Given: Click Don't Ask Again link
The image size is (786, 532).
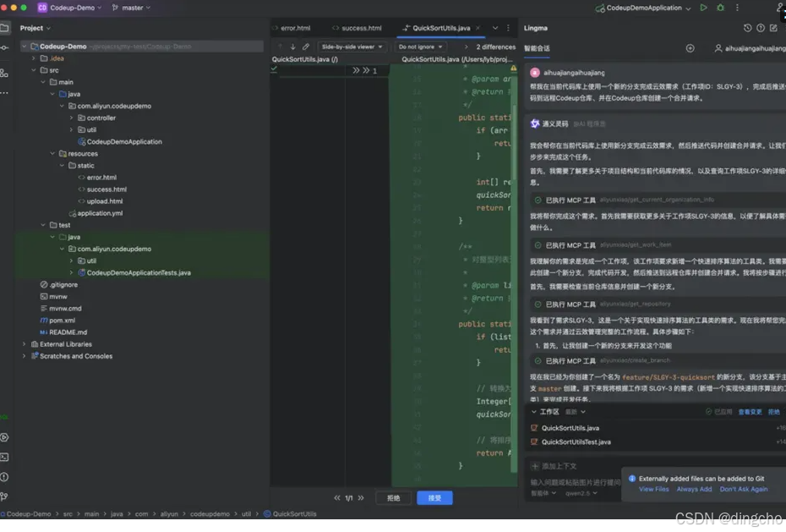Looking at the screenshot, I should pyautogui.click(x=744, y=490).
